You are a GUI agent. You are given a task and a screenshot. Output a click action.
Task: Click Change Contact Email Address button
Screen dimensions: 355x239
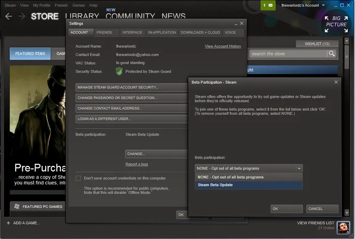(131, 108)
